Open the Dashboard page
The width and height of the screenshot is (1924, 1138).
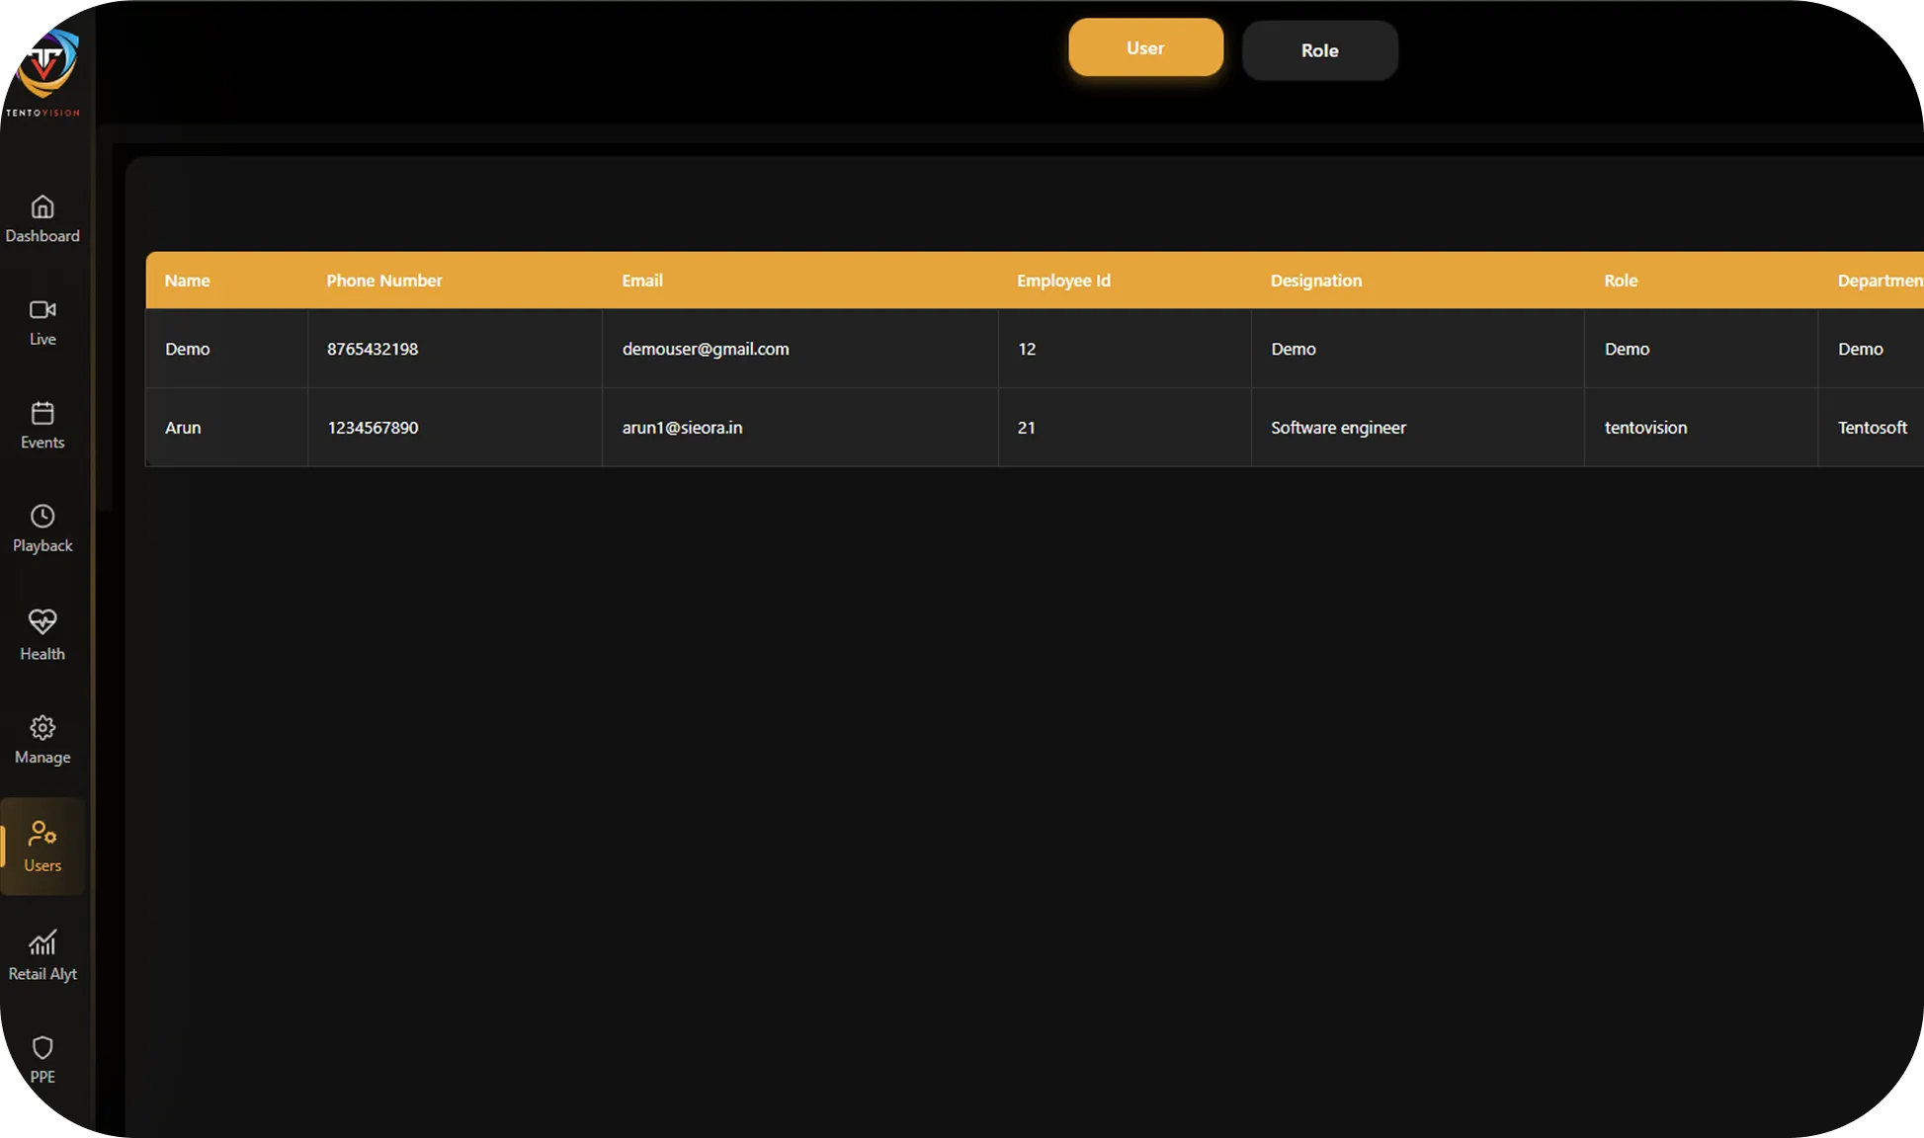[x=42, y=219]
